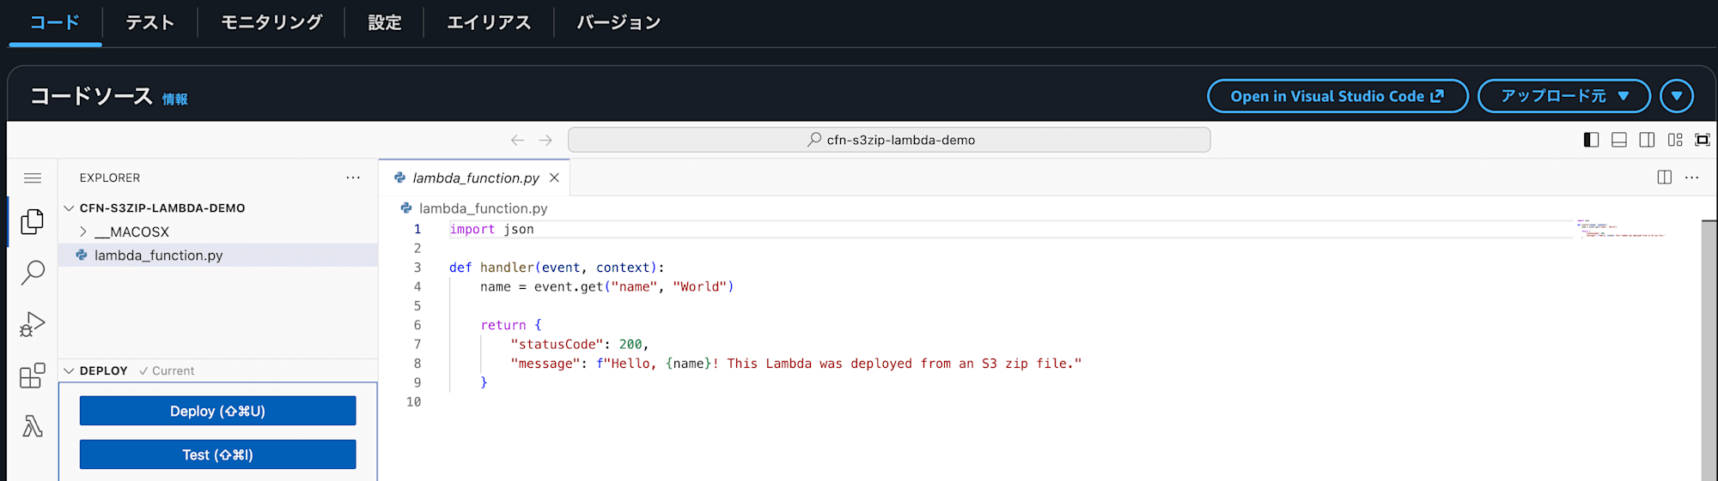
Task: Open the Run and Debug view
Action: tap(32, 324)
